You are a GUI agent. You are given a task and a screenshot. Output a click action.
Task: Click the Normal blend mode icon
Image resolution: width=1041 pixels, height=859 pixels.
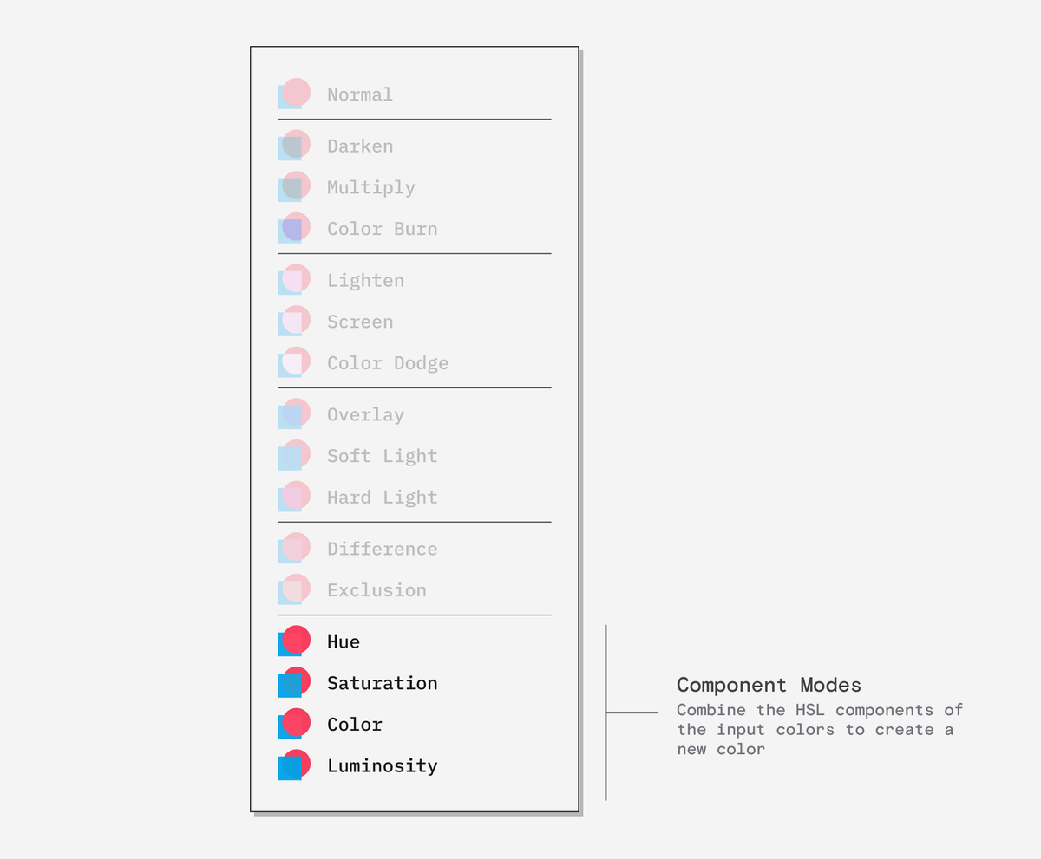[x=293, y=94]
